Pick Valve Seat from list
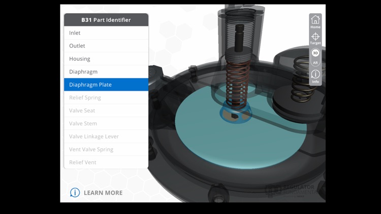This screenshot has height=214, width=381. [x=106, y=111]
